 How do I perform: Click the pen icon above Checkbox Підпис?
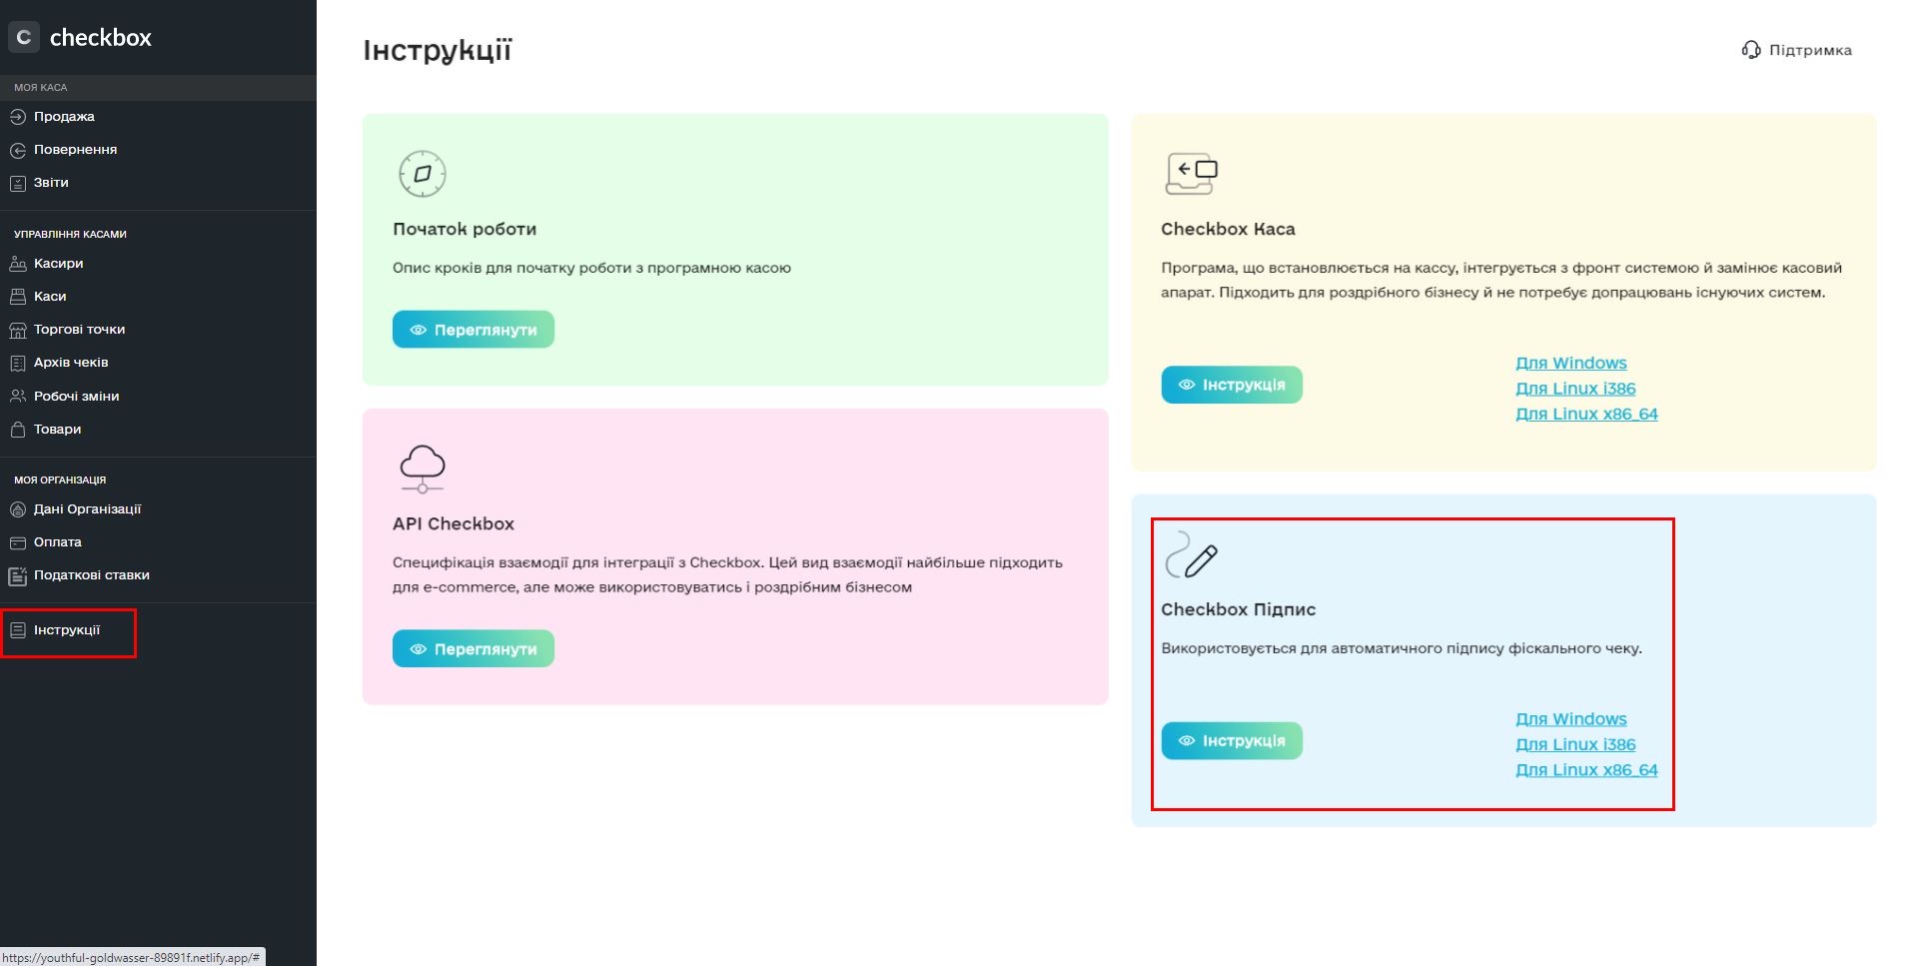pos(1192,555)
